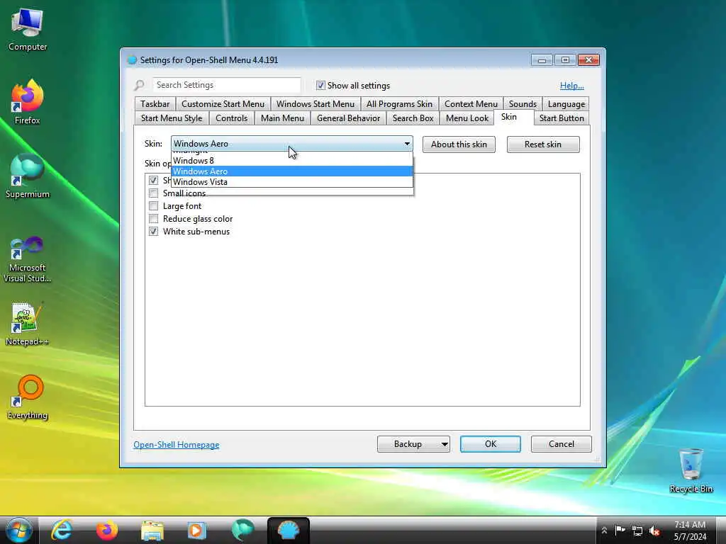Choose Windows Vista from the skin list
Screen dimensions: 726x544
pos(291,182)
